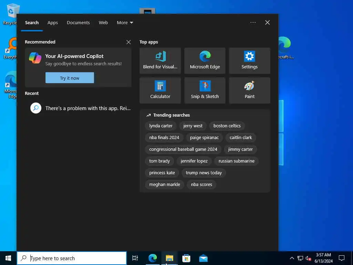Image resolution: width=353 pixels, height=265 pixels.
Task: Select the Search tab
Action: tap(32, 22)
